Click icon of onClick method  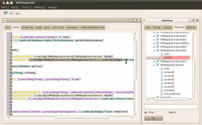tap(162, 58)
